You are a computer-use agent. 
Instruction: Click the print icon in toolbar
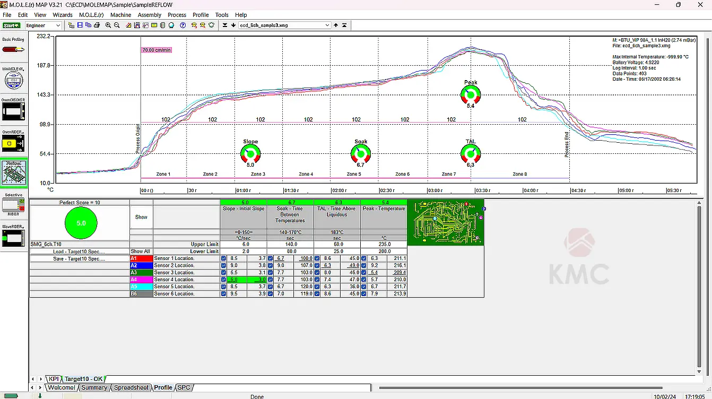pos(97,25)
